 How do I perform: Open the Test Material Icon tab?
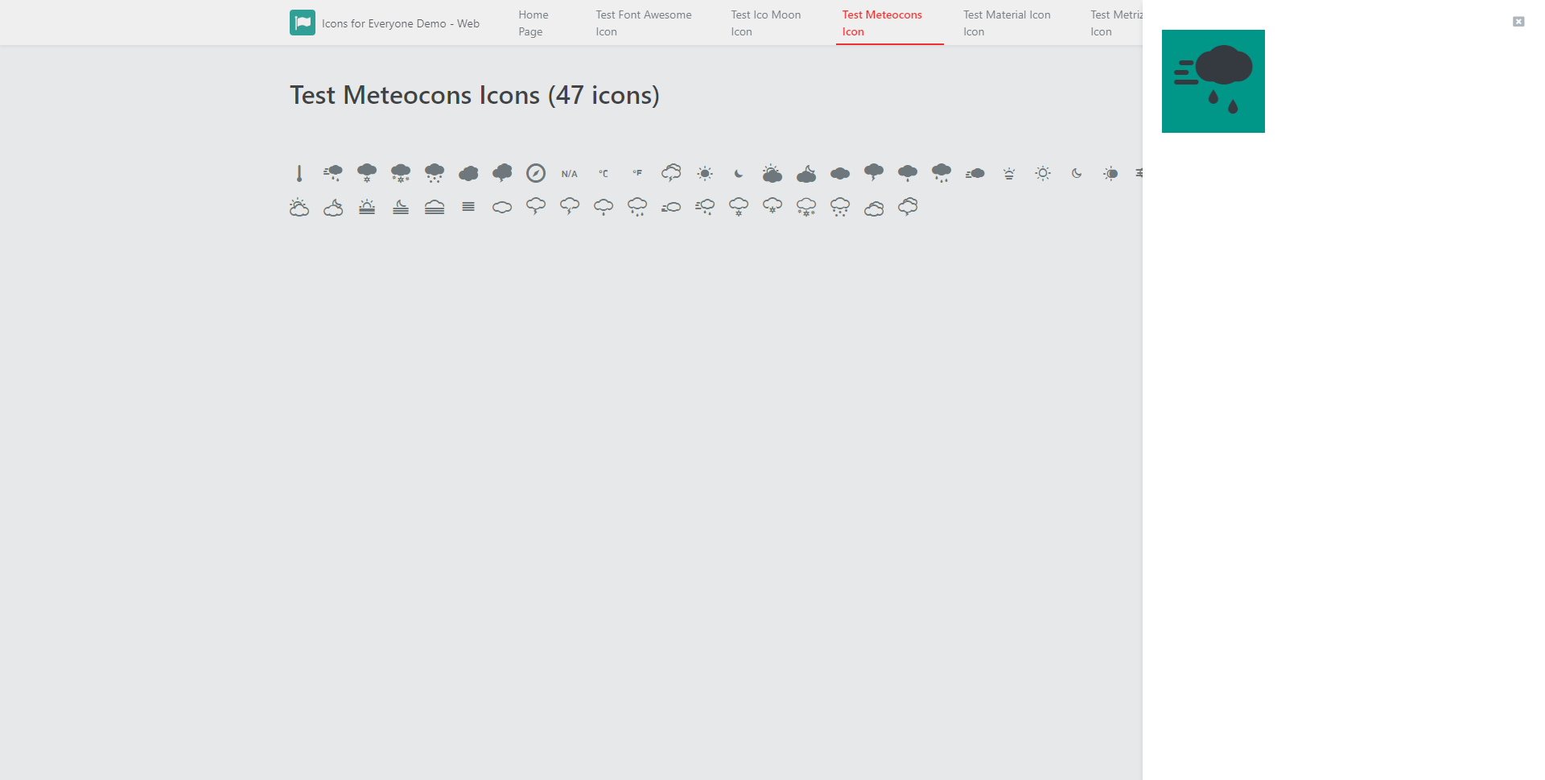point(1006,23)
